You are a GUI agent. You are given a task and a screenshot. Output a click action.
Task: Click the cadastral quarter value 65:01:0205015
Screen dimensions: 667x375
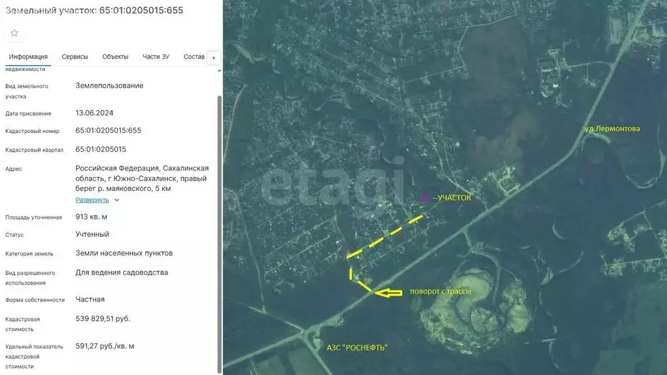click(101, 149)
